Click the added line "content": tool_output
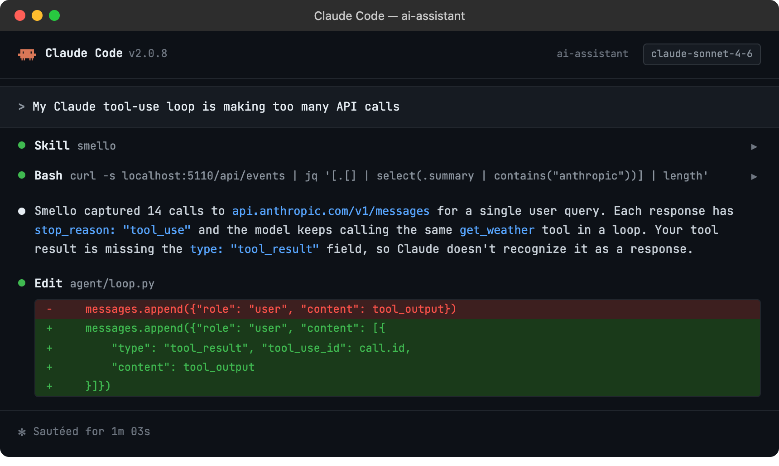Screen dimensions: 779x466 tap(397, 367)
